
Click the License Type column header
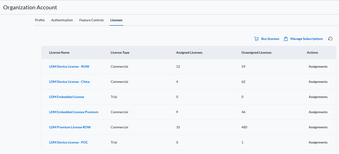[120, 53]
